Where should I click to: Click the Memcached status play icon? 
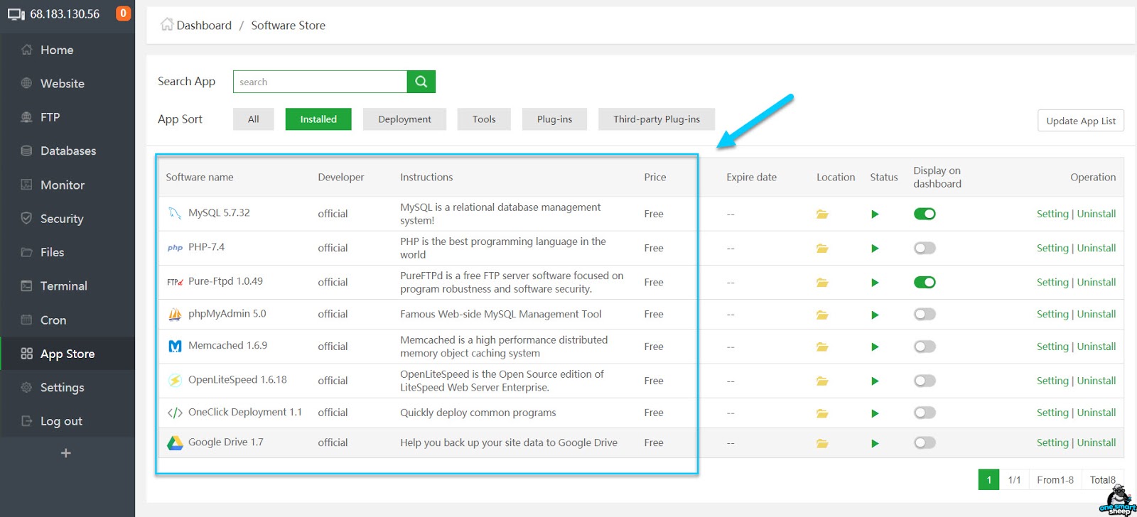pos(875,347)
